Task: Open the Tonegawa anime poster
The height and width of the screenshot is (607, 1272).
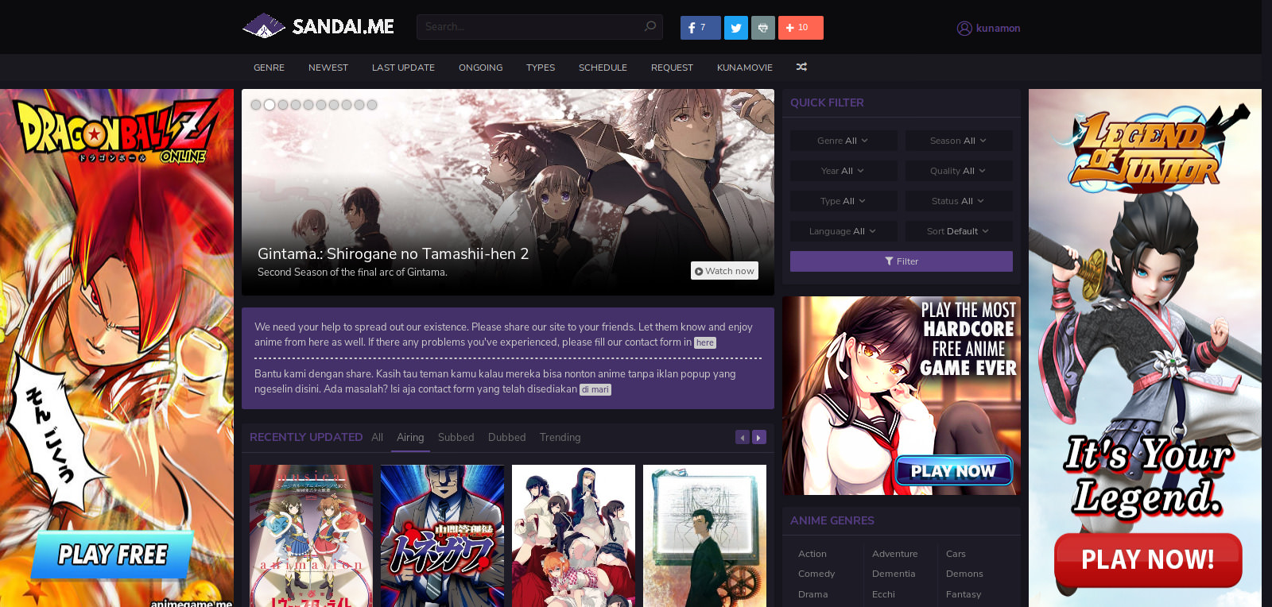Action: point(442,536)
